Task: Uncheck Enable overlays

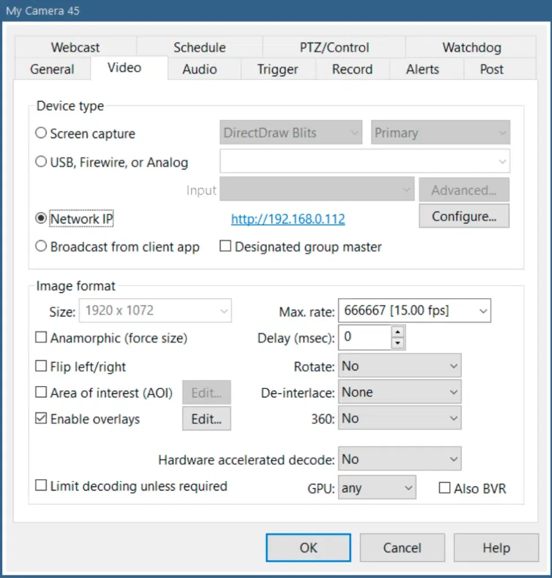Action: [41, 419]
